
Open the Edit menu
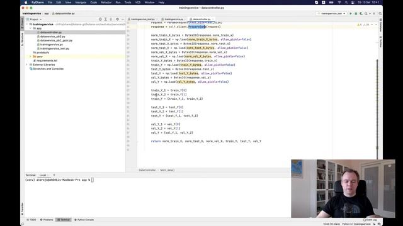click(59, 3)
